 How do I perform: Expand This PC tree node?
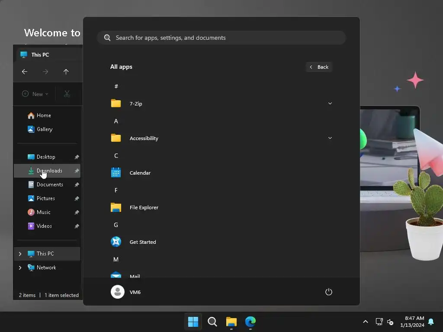(x=20, y=254)
